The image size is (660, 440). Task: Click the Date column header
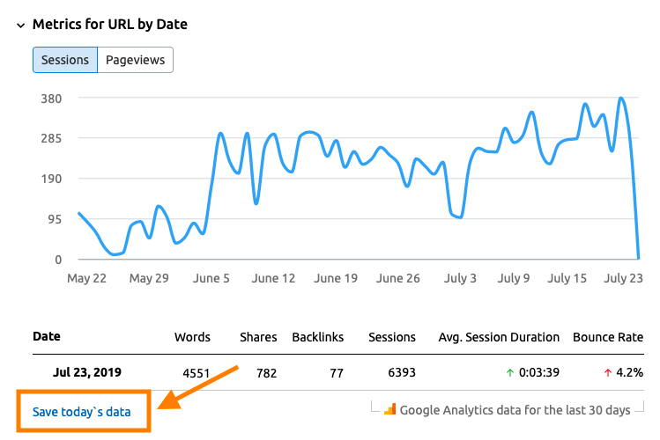click(x=47, y=337)
